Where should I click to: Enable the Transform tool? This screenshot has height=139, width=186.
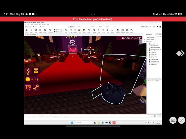pos(45,31)
